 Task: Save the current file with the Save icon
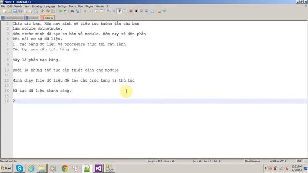point(15,11)
